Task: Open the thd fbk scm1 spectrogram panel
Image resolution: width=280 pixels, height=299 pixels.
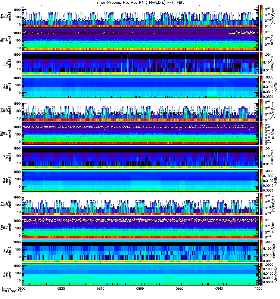Action: click(140, 181)
